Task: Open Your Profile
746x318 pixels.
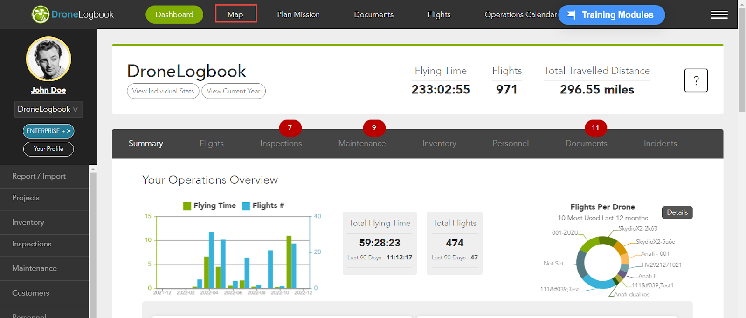Action: click(48, 149)
